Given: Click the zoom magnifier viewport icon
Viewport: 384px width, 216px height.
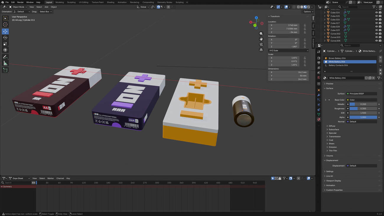Looking at the screenshot, I should point(261,34).
